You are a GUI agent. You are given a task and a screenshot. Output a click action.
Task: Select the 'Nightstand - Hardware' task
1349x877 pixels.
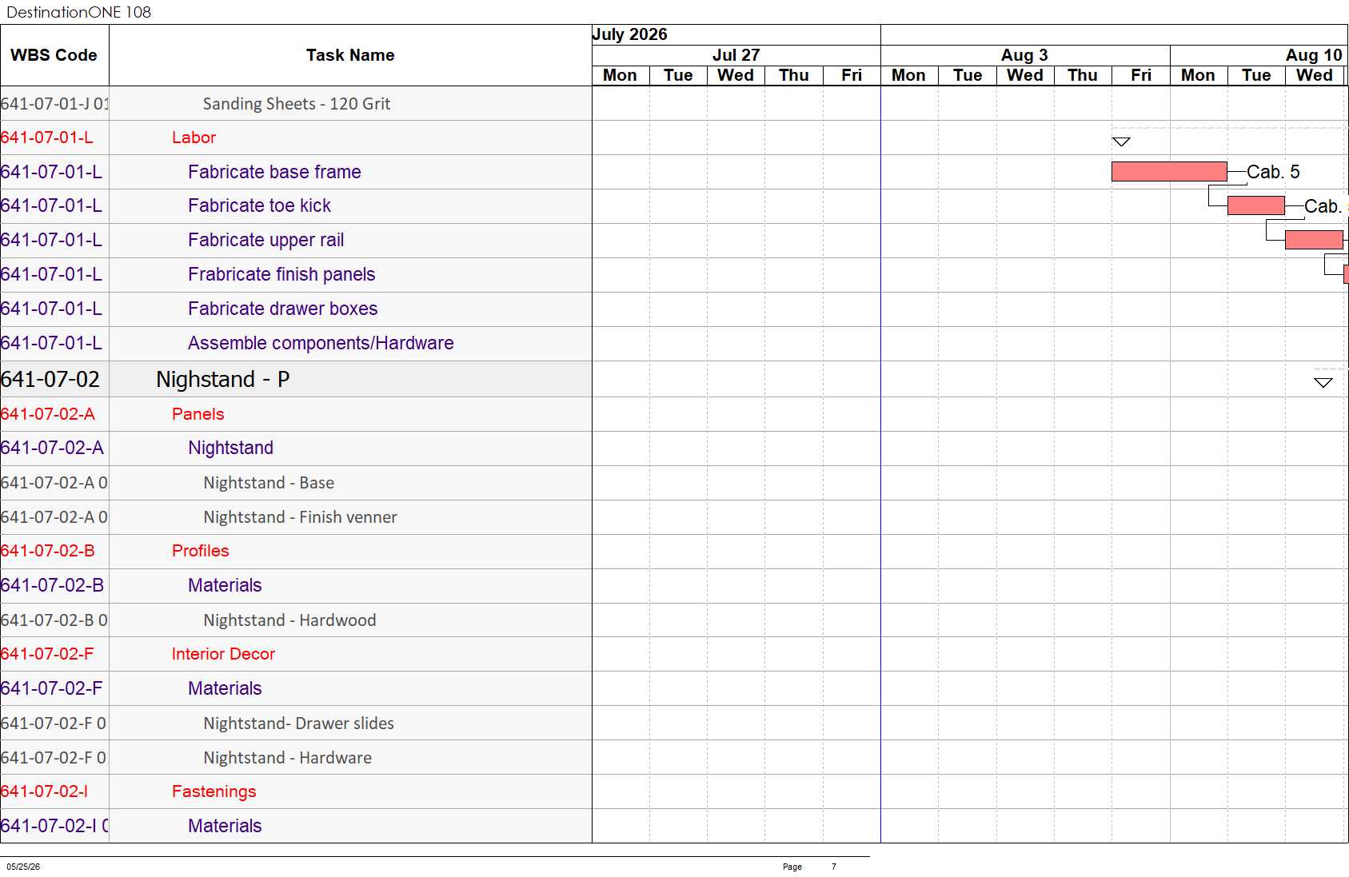(x=287, y=758)
